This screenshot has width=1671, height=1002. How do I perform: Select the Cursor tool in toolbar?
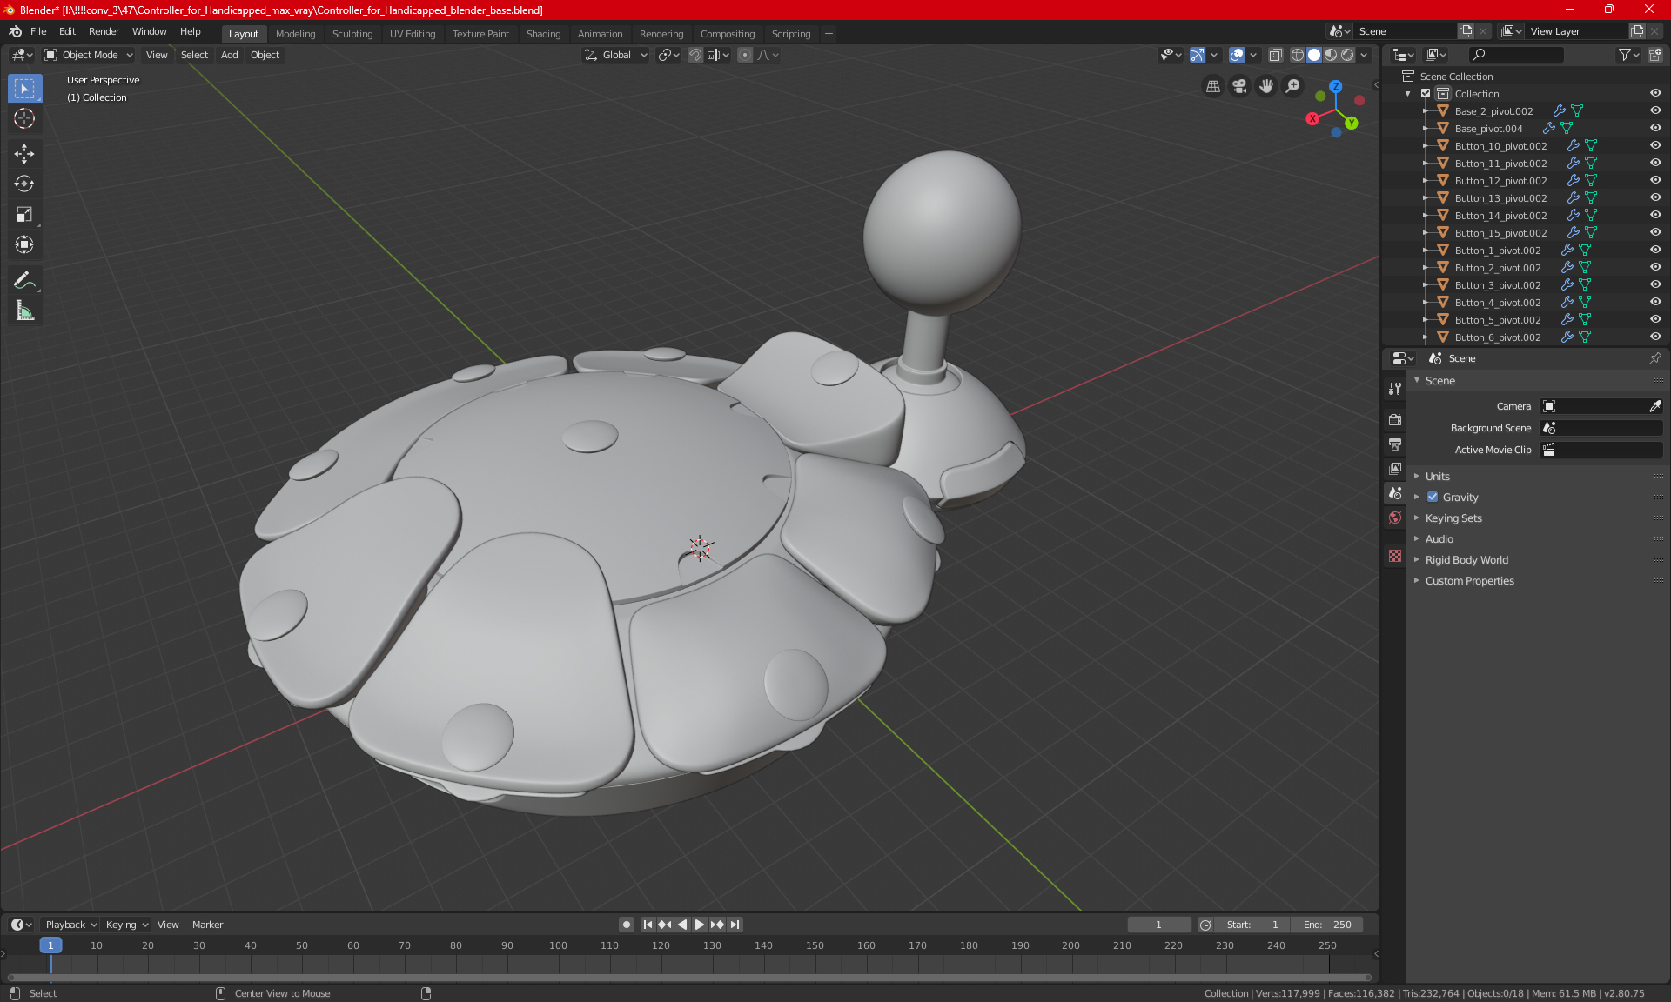pos(24,119)
